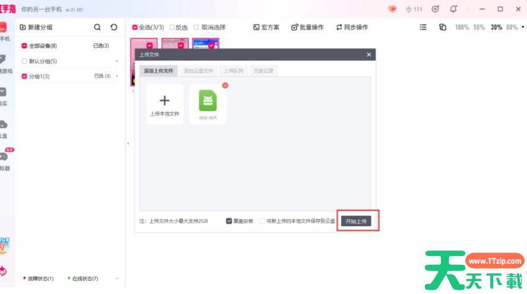Click the 上传本地文件 plus tile
The image size is (527, 294).
click(x=165, y=105)
